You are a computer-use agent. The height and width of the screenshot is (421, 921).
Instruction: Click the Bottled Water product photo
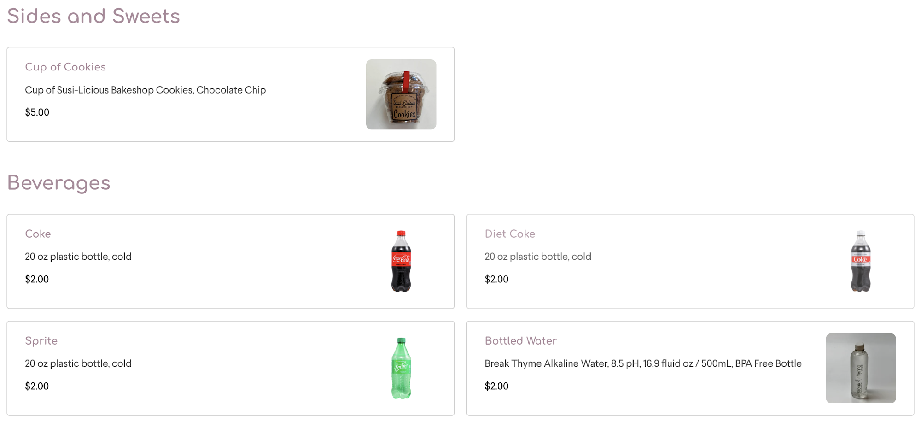[860, 368]
